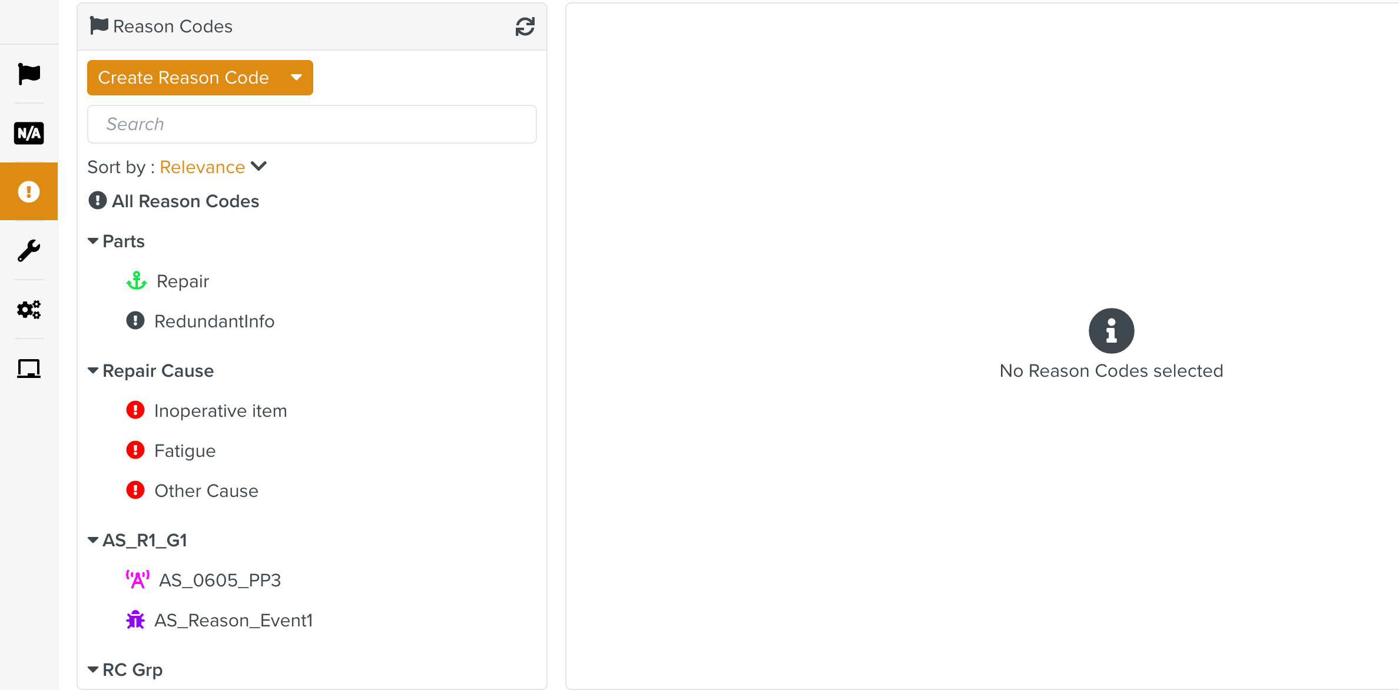Expand the RC Grp group

tap(92, 669)
